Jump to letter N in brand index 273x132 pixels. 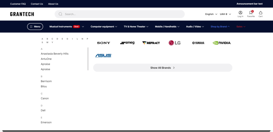(82, 39)
